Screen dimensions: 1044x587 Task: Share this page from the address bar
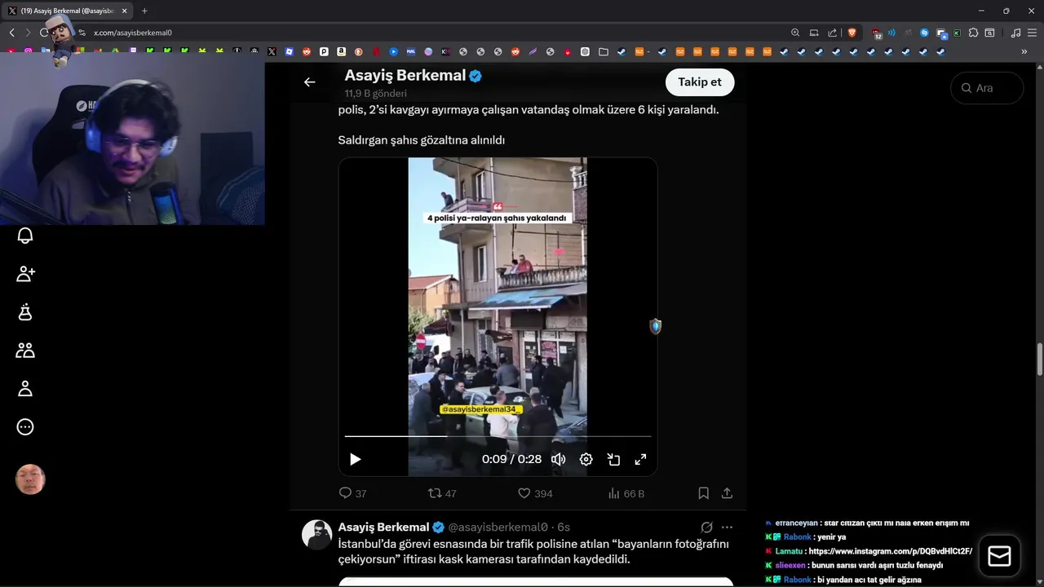click(x=832, y=33)
